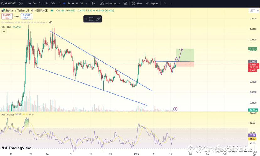Start bar Replay mode
This screenshot has width=260, height=156.
click(152, 3)
